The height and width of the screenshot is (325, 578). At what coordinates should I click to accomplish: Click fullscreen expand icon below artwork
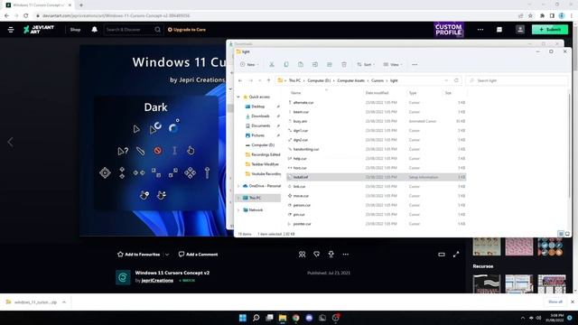(x=456, y=255)
